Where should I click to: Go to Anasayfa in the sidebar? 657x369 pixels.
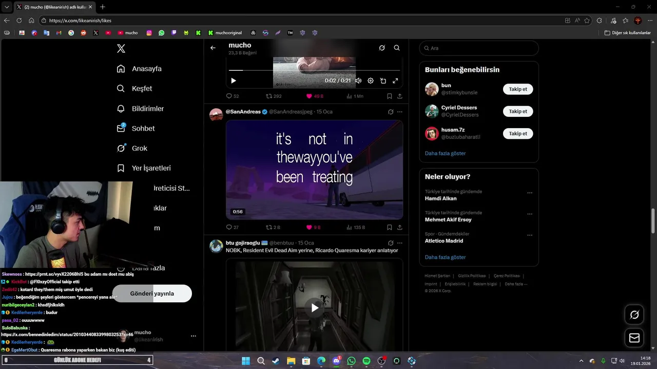pos(140,69)
